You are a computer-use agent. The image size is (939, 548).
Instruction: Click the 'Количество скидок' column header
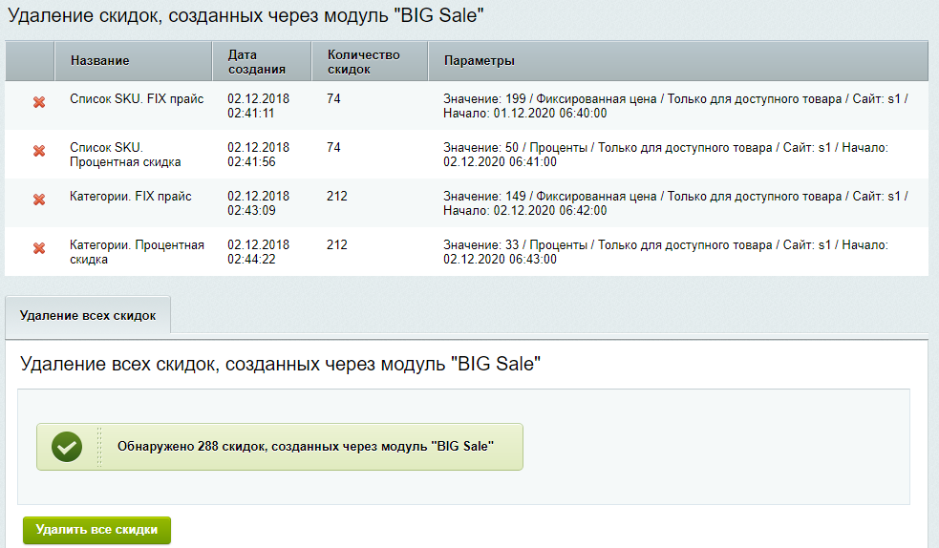pyautogui.click(x=363, y=62)
